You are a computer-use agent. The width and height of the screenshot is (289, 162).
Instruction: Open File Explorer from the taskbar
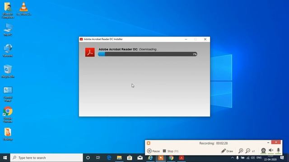[x=119, y=158]
